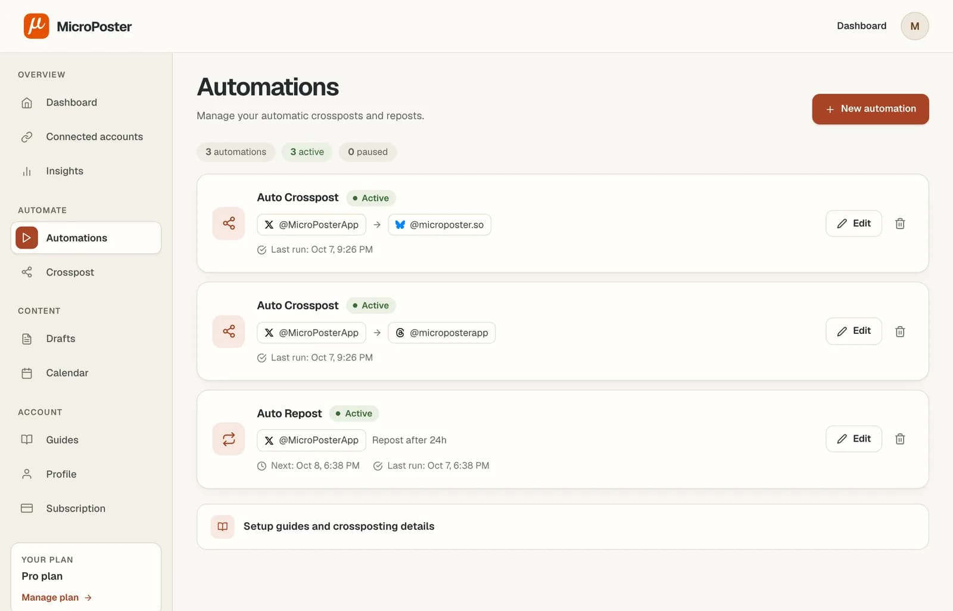Viewport: 953px width, 611px height.
Task: Click the @microposter.so Bluesky account chip
Action: click(x=440, y=225)
